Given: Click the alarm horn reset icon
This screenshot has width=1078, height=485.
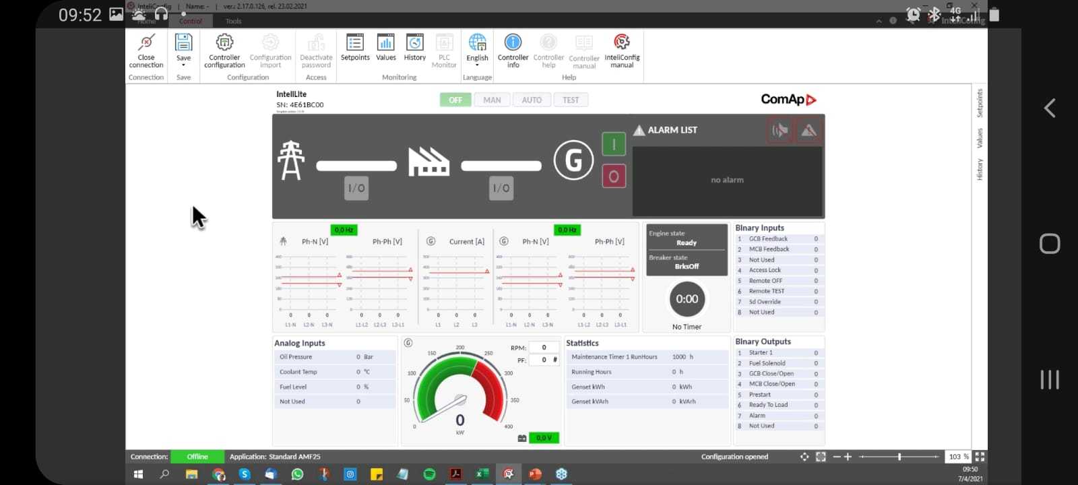Looking at the screenshot, I should coord(780,131).
